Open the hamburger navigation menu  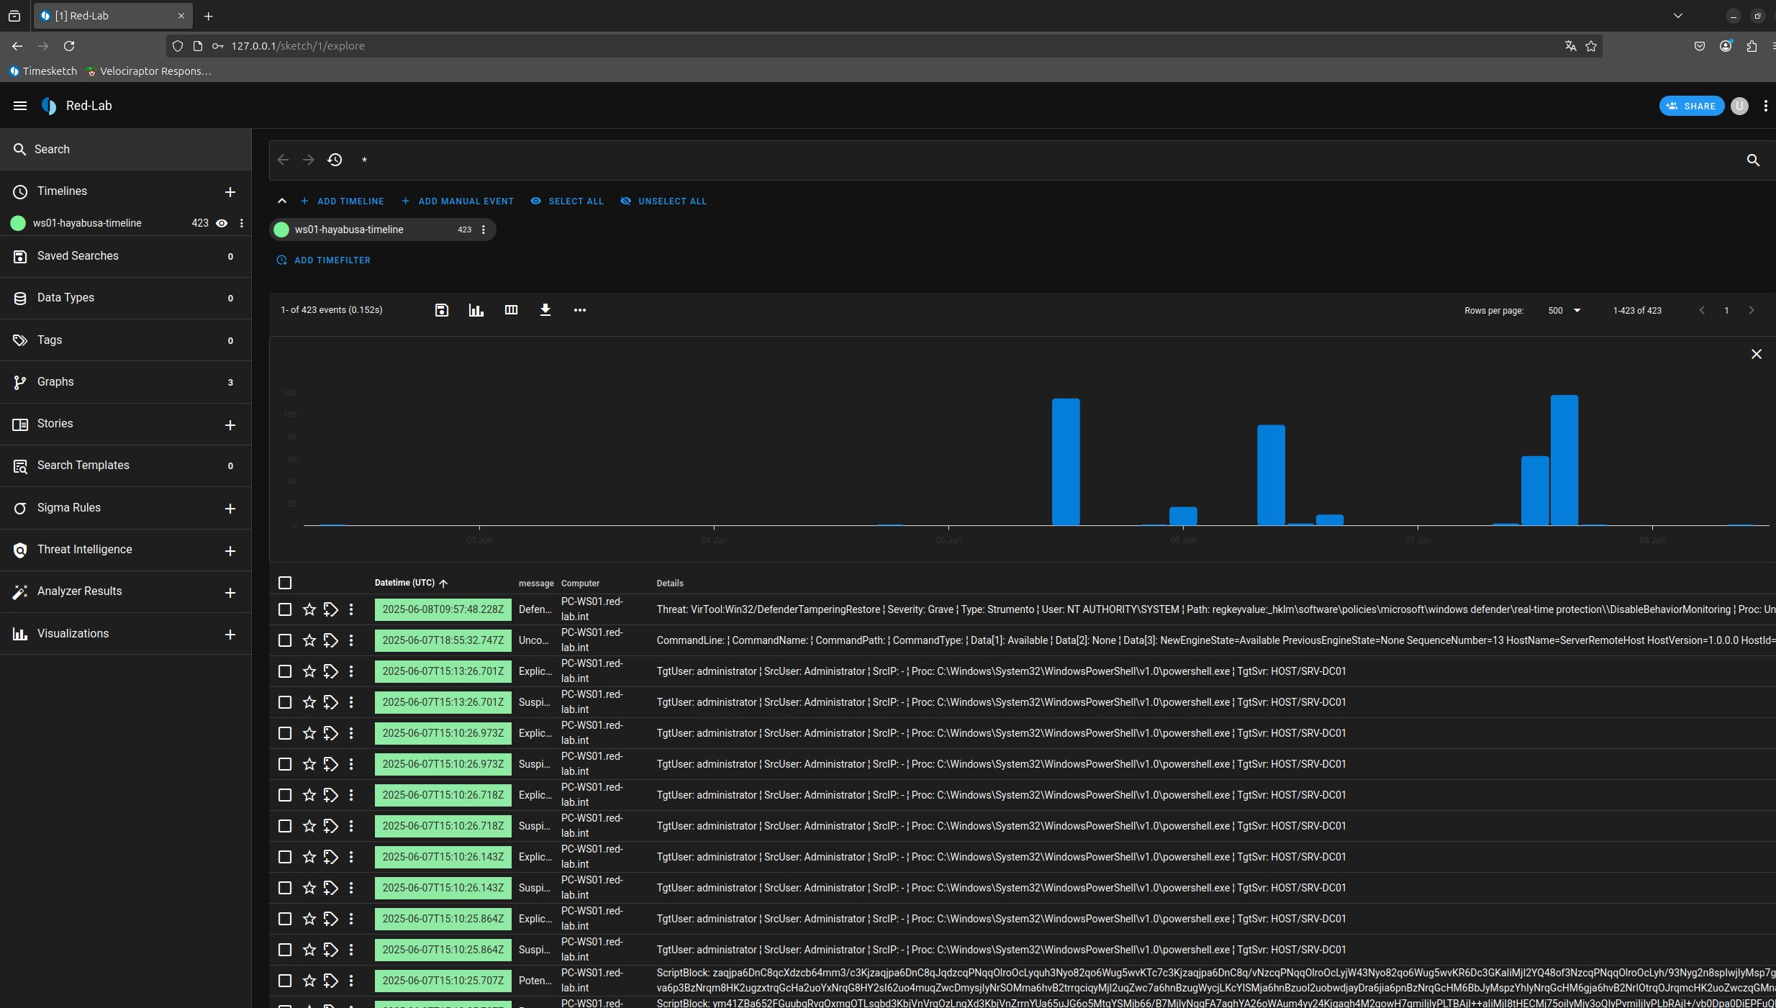(20, 106)
